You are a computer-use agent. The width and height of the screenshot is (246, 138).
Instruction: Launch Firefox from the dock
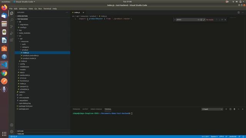pos(4,7)
